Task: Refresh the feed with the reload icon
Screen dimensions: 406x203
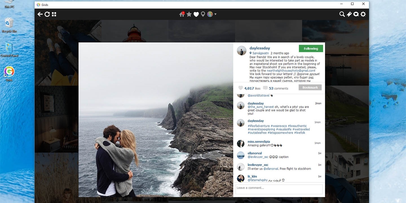Action: tap(47, 14)
